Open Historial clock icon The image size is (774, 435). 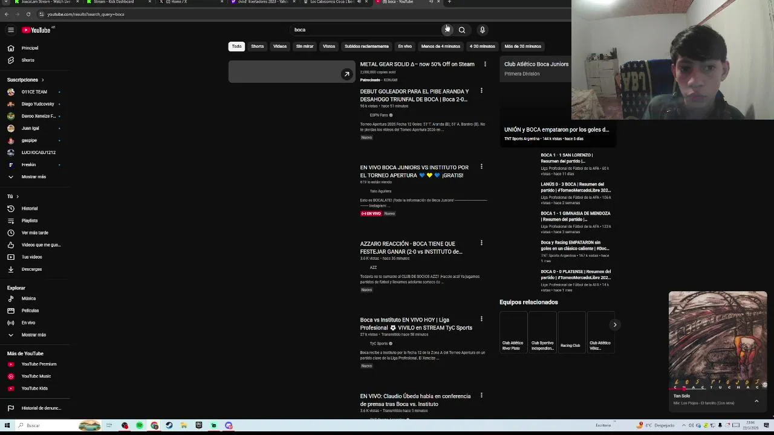[11, 208]
